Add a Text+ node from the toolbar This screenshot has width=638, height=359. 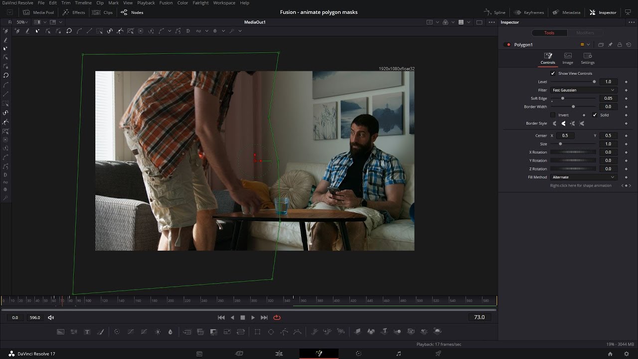(87, 332)
